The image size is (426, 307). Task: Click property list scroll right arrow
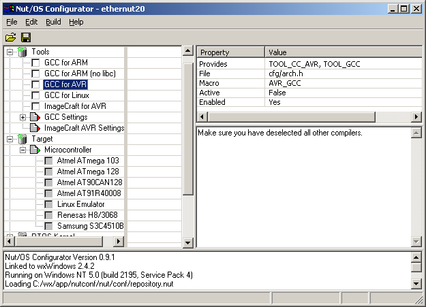416,117
